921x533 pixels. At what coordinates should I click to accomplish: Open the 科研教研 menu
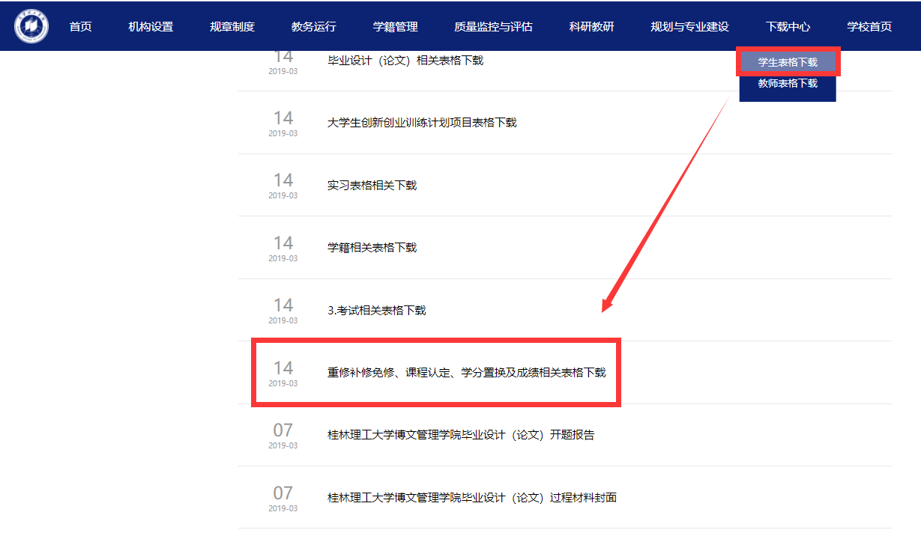(x=591, y=27)
